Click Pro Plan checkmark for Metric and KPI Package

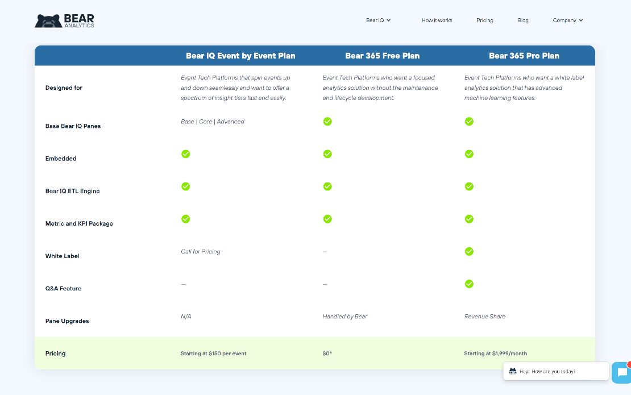[x=469, y=219]
